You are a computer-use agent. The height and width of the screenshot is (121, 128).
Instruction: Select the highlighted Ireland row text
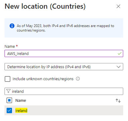(x=21, y=111)
